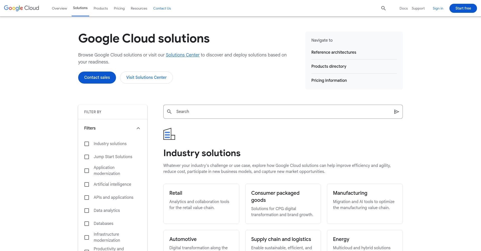481x251 pixels.
Task: Open the Consumer packaged goods card
Action: click(x=283, y=204)
